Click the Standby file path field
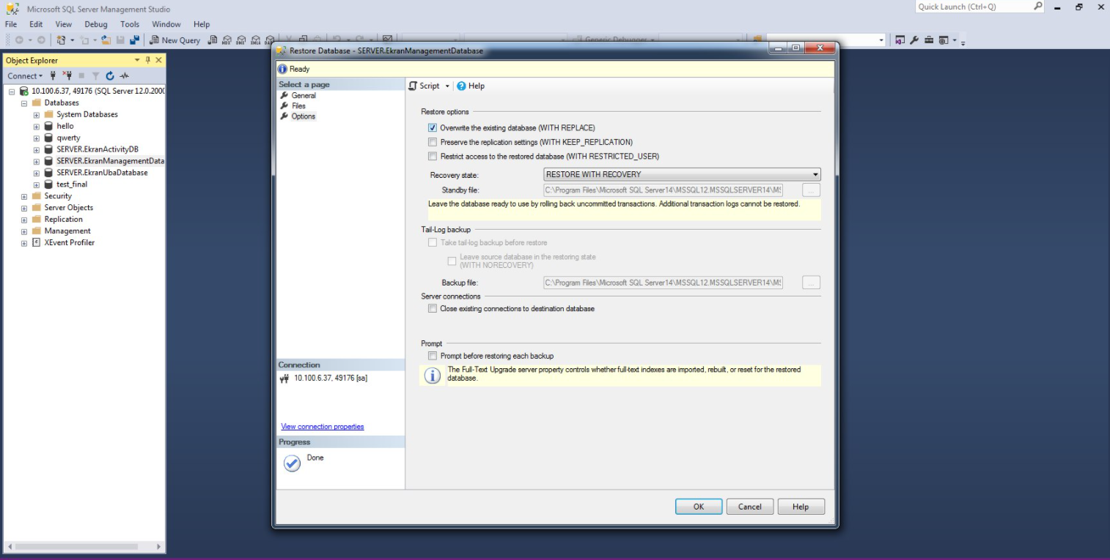Image resolution: width=1110 pixels, height=560 pixels. tap(663, 190)
